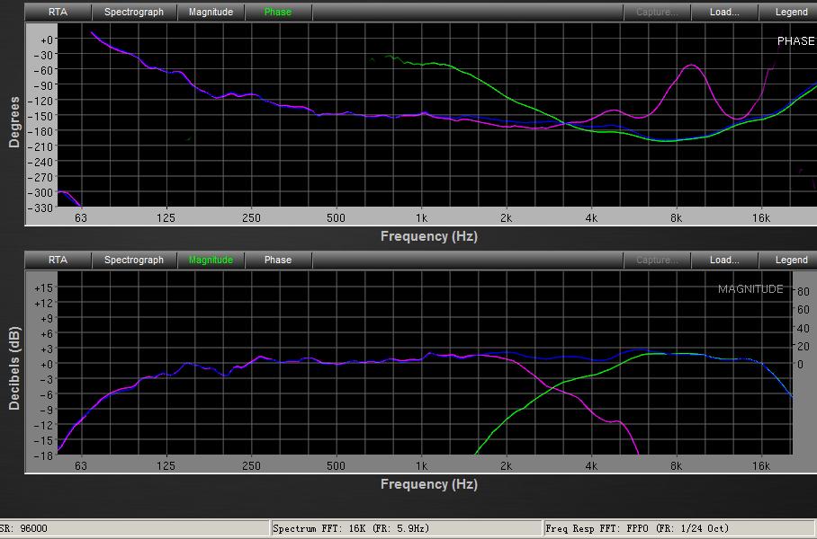Click Capture... in the upper phase graph
This screenshot has height=539, width=817.
point(657,13)
